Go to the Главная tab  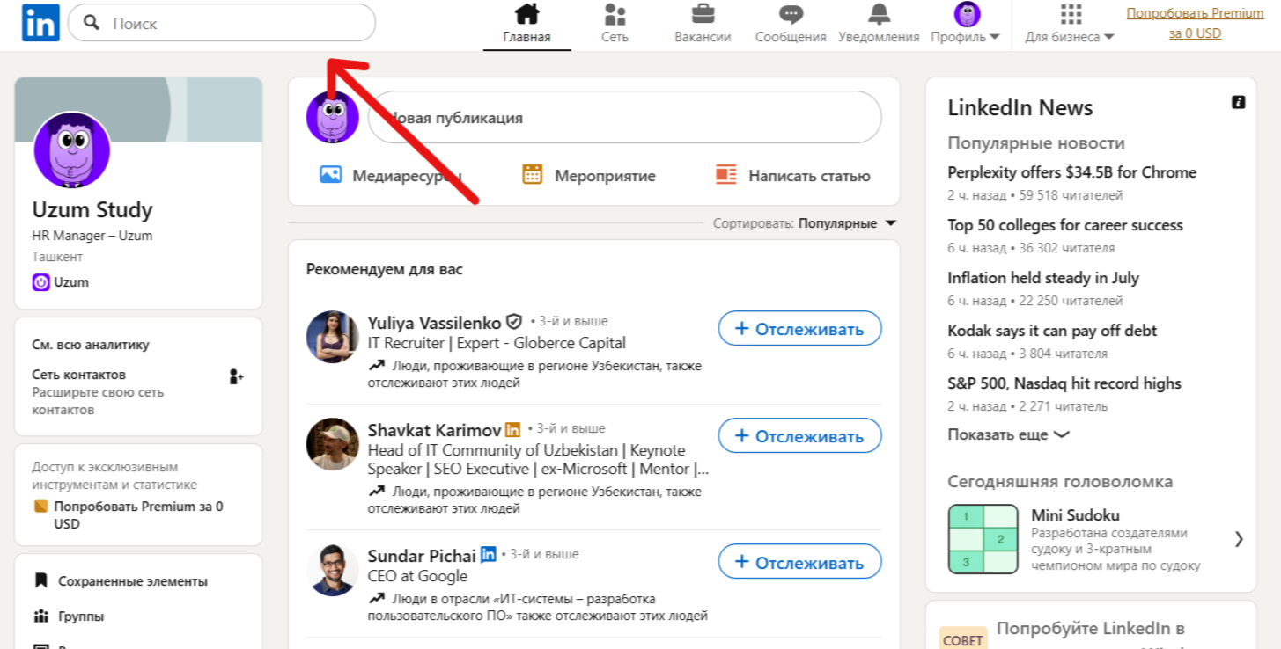[x=526, y=25]
